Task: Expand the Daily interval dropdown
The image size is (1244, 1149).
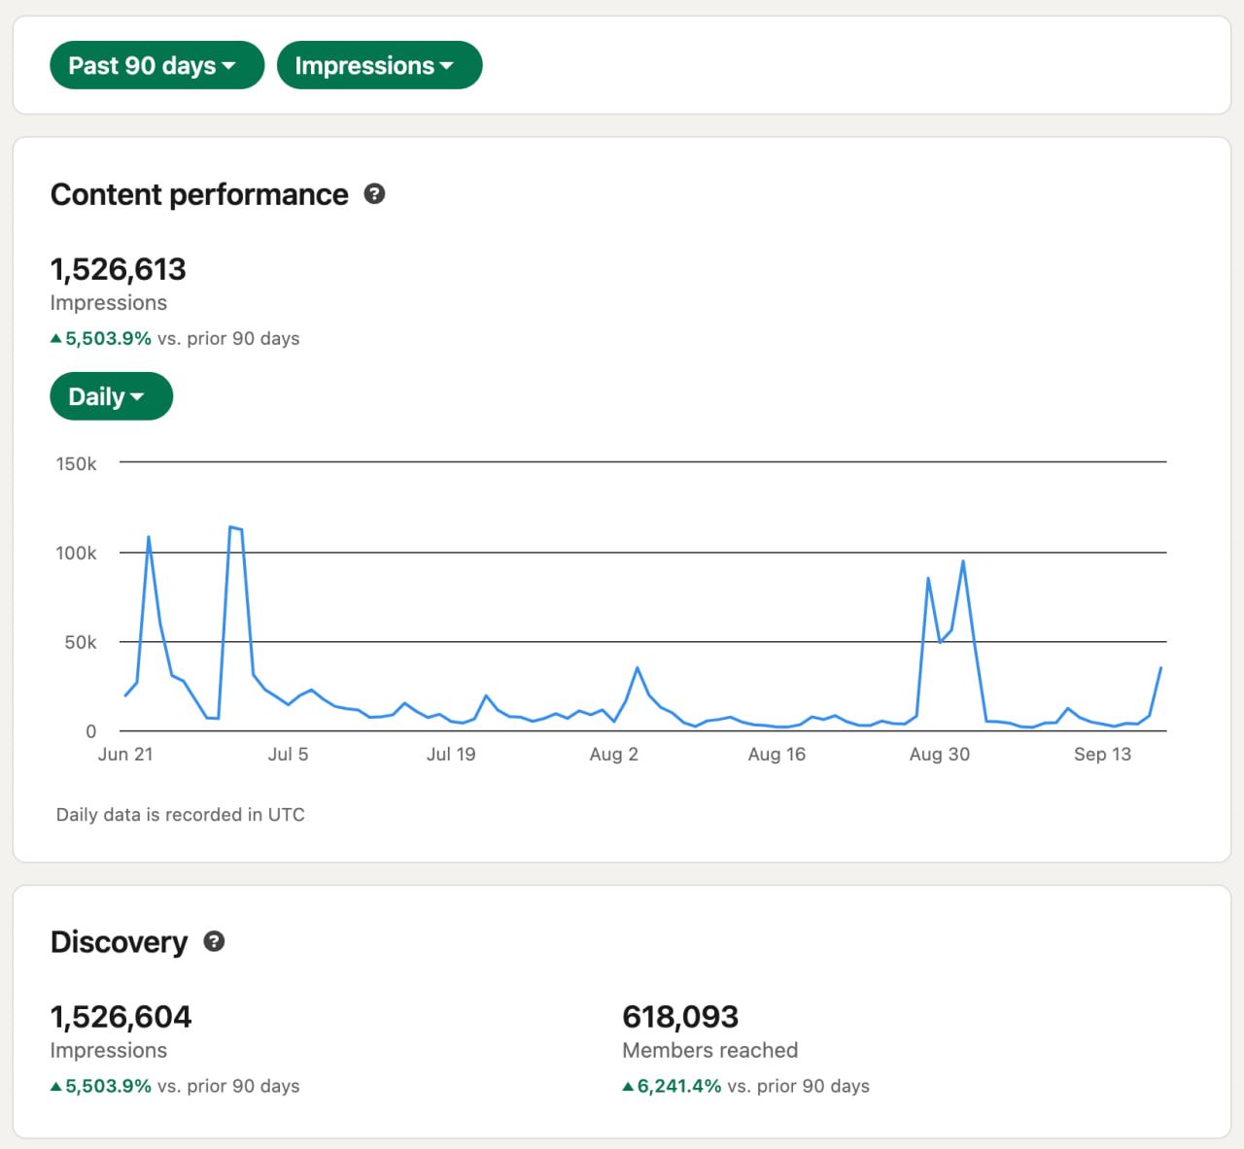Action: click(x=111, y=396)
